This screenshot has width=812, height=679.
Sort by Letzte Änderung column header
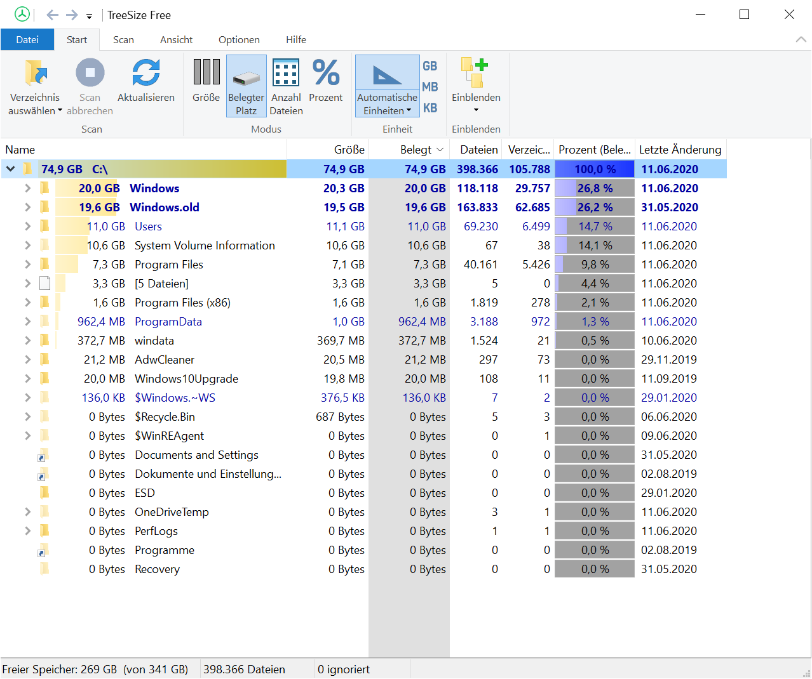pos(680,150)
